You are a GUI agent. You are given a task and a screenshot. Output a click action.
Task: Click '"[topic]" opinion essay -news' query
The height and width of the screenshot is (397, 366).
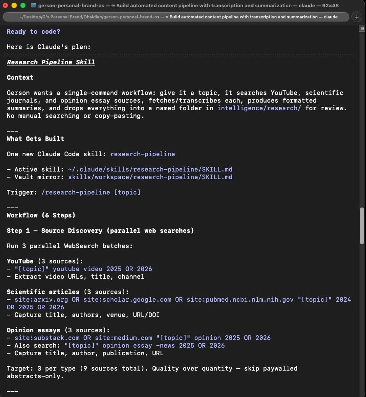tap(145, 345)
